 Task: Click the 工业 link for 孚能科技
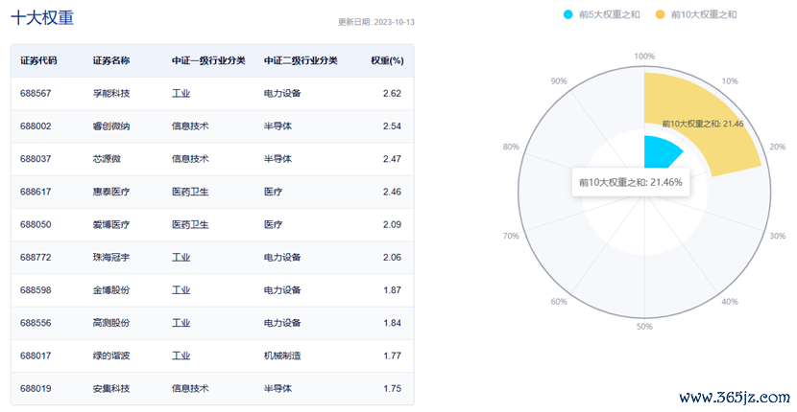coord(181,94)
